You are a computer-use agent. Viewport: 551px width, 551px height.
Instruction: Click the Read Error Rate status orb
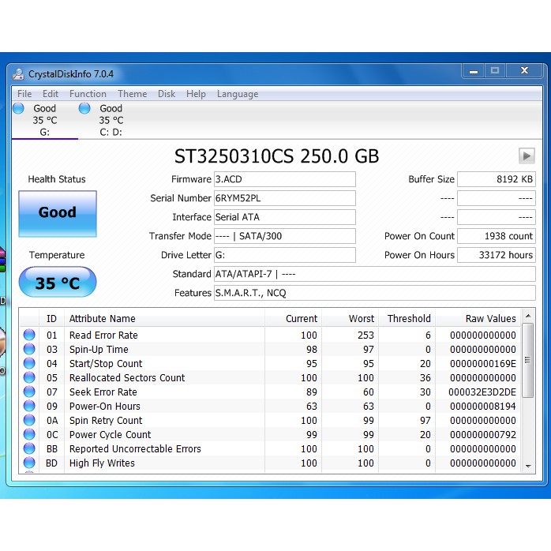click(x=29, y=335)
